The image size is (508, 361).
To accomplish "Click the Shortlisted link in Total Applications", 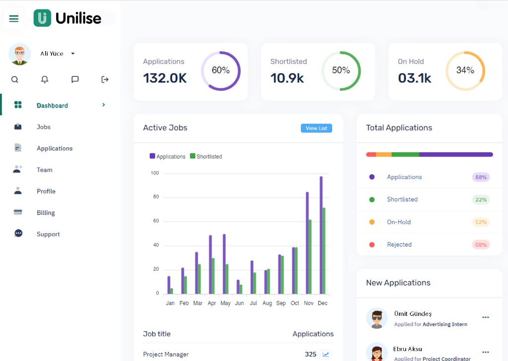I will pyautogui.click(x=402, y=199).
